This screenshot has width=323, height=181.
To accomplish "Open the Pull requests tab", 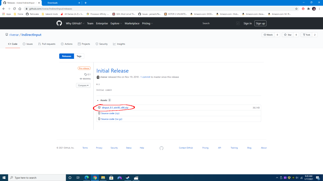I will pyautogui.click(x=47, y=44).
